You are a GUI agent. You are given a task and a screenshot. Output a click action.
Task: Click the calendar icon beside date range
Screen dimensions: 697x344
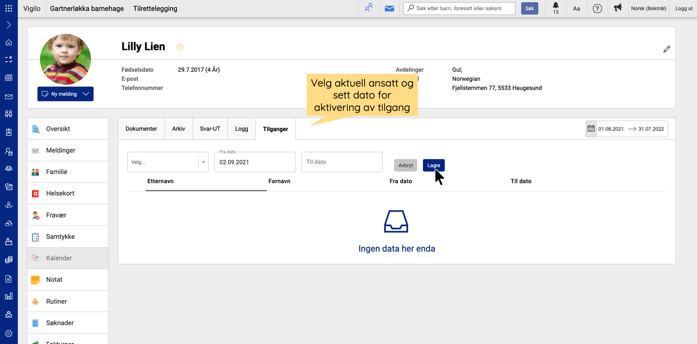[591, 129]
